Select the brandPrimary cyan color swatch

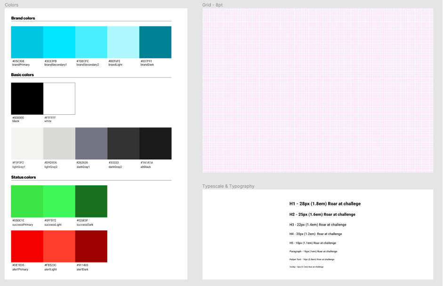click(x=27, y=42)
